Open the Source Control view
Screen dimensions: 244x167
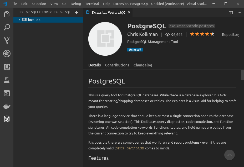pos(7,40)
